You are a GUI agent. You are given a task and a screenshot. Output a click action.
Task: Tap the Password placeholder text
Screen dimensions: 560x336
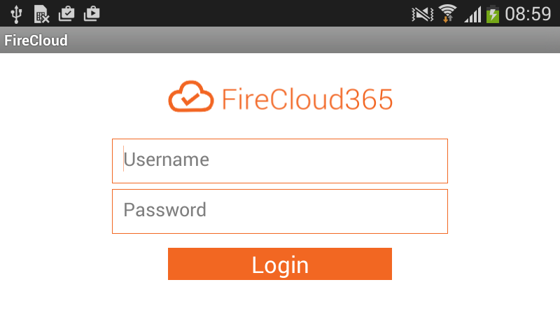[165, 210]
